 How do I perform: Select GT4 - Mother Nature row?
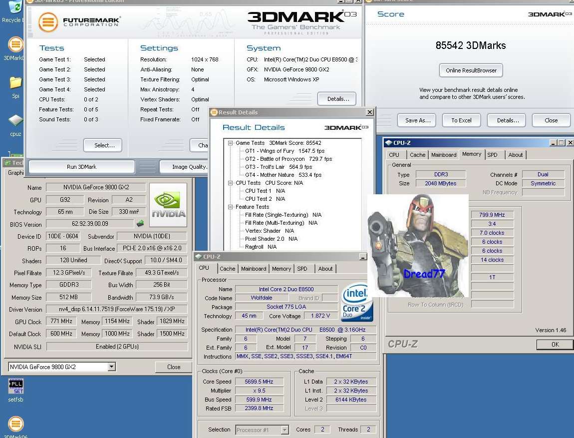tap(283, 175)
